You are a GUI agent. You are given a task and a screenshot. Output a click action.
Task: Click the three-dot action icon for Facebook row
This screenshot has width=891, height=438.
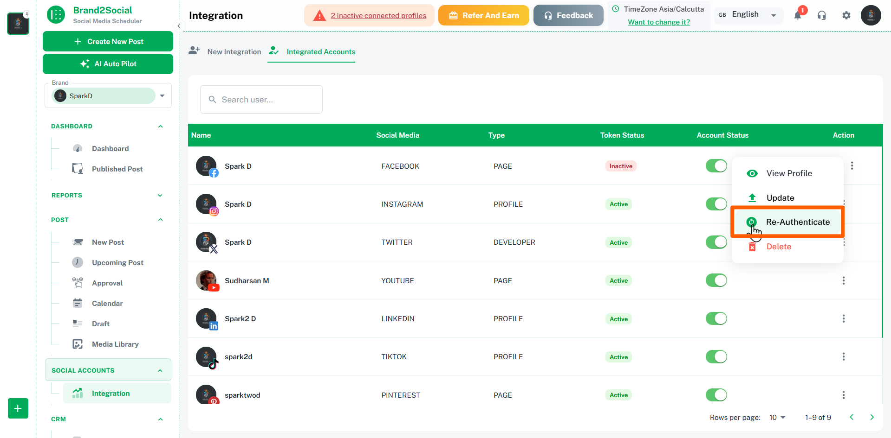(x=852, y=165)
